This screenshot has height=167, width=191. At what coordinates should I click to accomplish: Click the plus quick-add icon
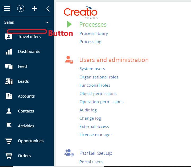34,9
